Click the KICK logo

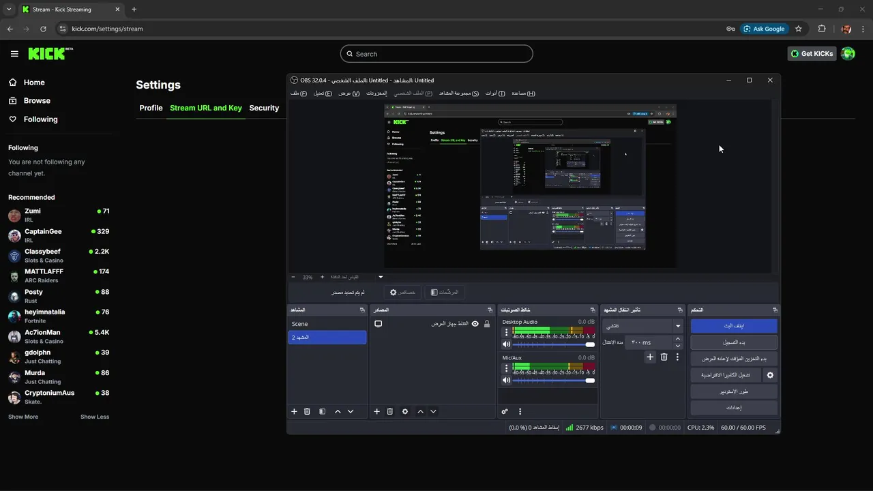click(x=50, y=53)
